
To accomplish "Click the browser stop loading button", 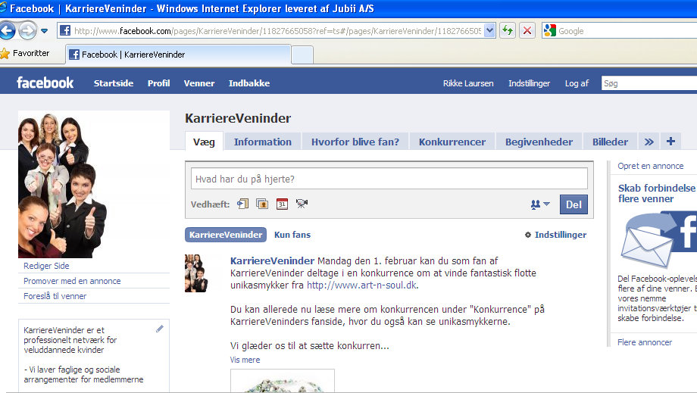I will pyautogui.click(x=527, y=30).
